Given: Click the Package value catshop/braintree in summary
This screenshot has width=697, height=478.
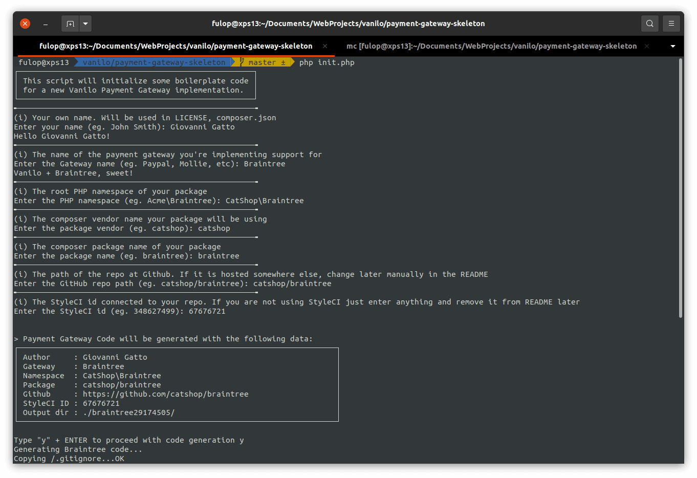Looking at the screenshot, I should [122, 385].
